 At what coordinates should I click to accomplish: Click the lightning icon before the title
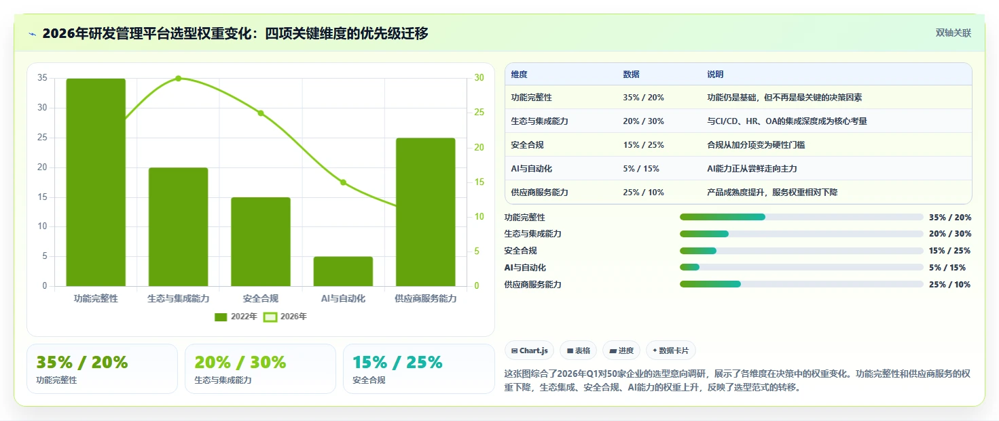tap(32, 34)
